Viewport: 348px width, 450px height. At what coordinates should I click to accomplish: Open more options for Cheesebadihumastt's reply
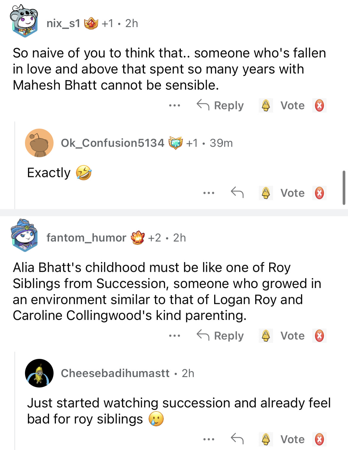pyautogui.click(x=209, y=439)
